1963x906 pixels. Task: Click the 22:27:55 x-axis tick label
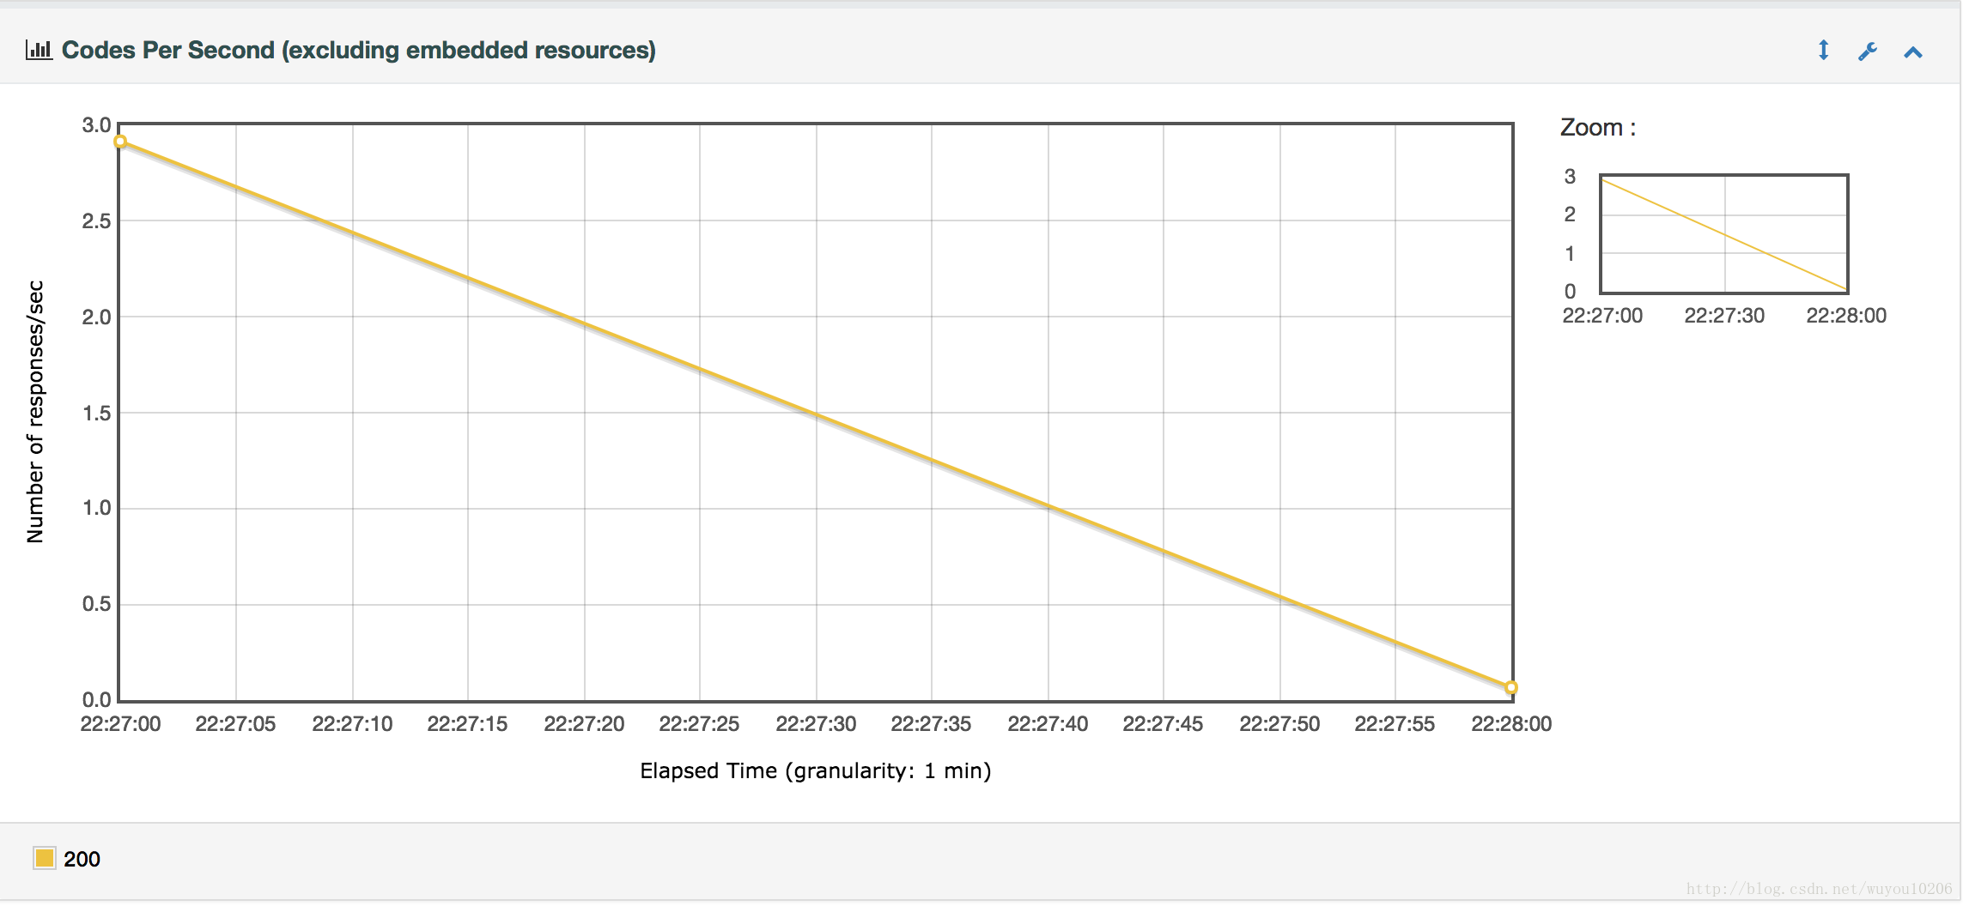1395,724
